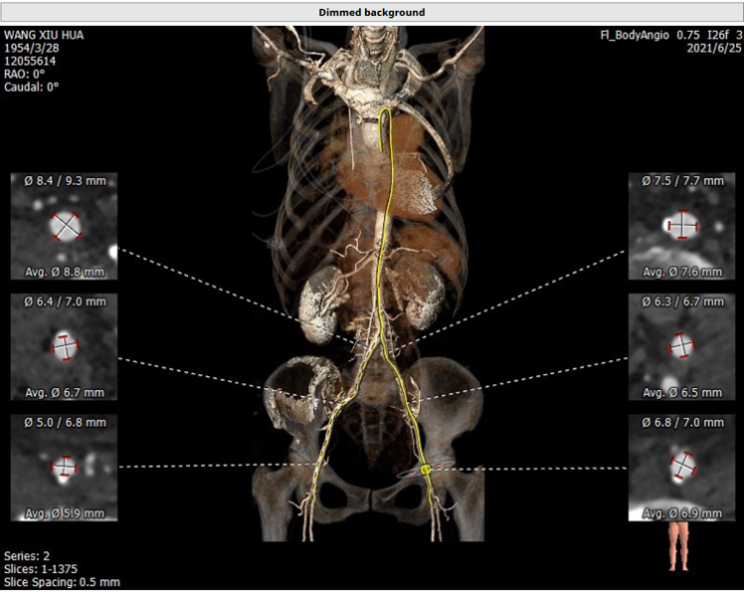Select the Avg. Ø 6.7 mm label
744x592 pixels.
[65, 392]
